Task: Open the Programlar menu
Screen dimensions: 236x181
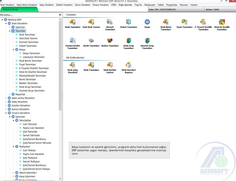Action: tap(172, 5)
